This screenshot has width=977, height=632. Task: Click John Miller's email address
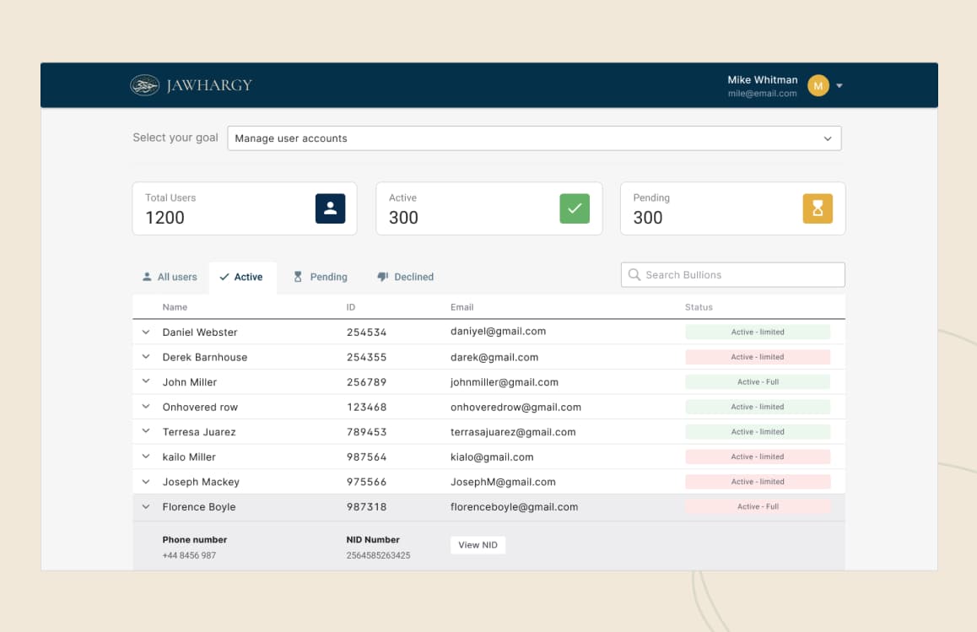click(x=504, y=381)
